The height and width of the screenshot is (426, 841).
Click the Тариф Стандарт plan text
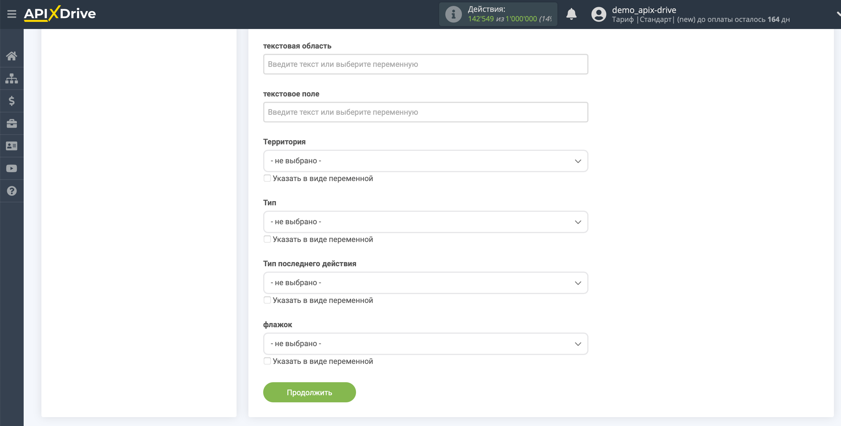tap(643, 20)
